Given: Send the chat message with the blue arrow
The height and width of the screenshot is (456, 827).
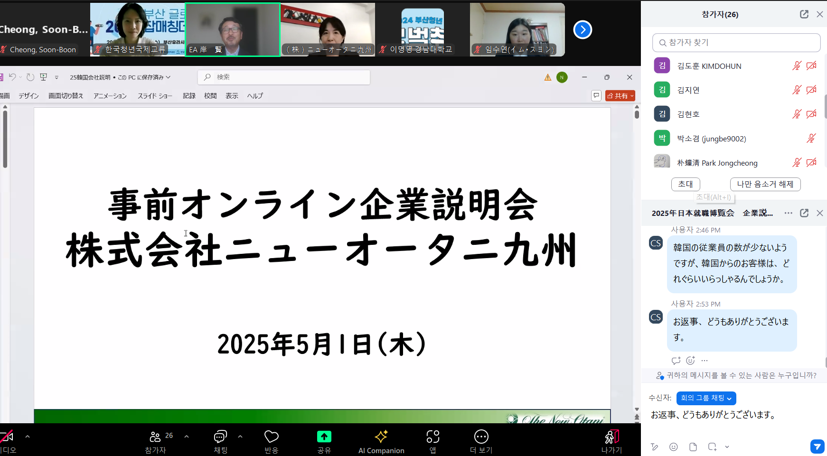Looking at the screenshot, I should click(817, 447).
